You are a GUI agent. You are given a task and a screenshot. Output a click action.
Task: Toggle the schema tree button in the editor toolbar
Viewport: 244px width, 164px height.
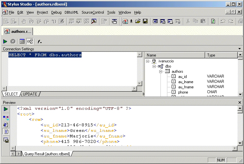coord(30,41)
